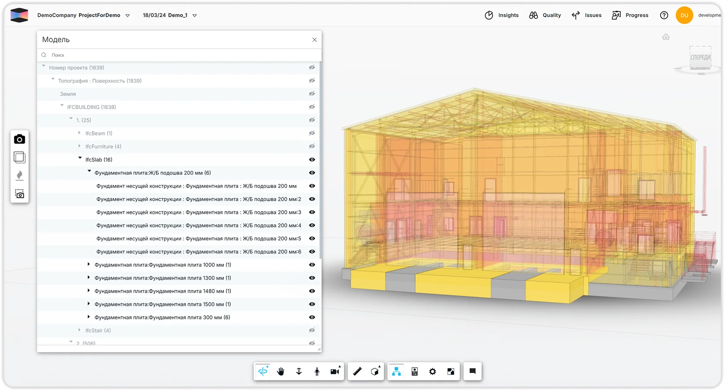Screen dimensions: 725x391
Task: Click the DU user avatar button
Action: [x=684, y=15]
